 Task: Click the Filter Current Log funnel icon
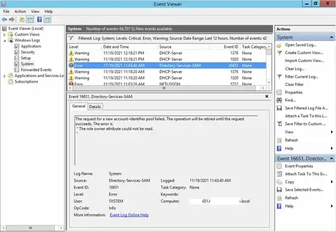click(x=279, y=77)
